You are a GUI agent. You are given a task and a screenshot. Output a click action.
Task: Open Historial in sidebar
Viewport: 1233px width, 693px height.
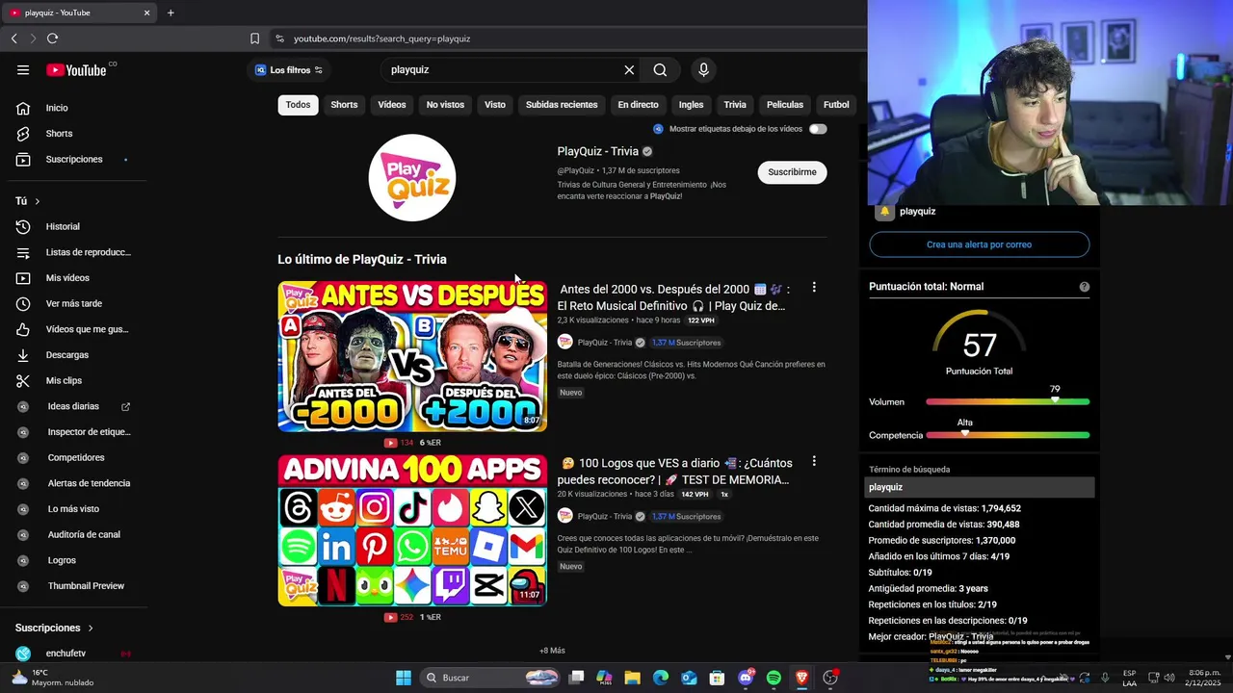(63, 226)
